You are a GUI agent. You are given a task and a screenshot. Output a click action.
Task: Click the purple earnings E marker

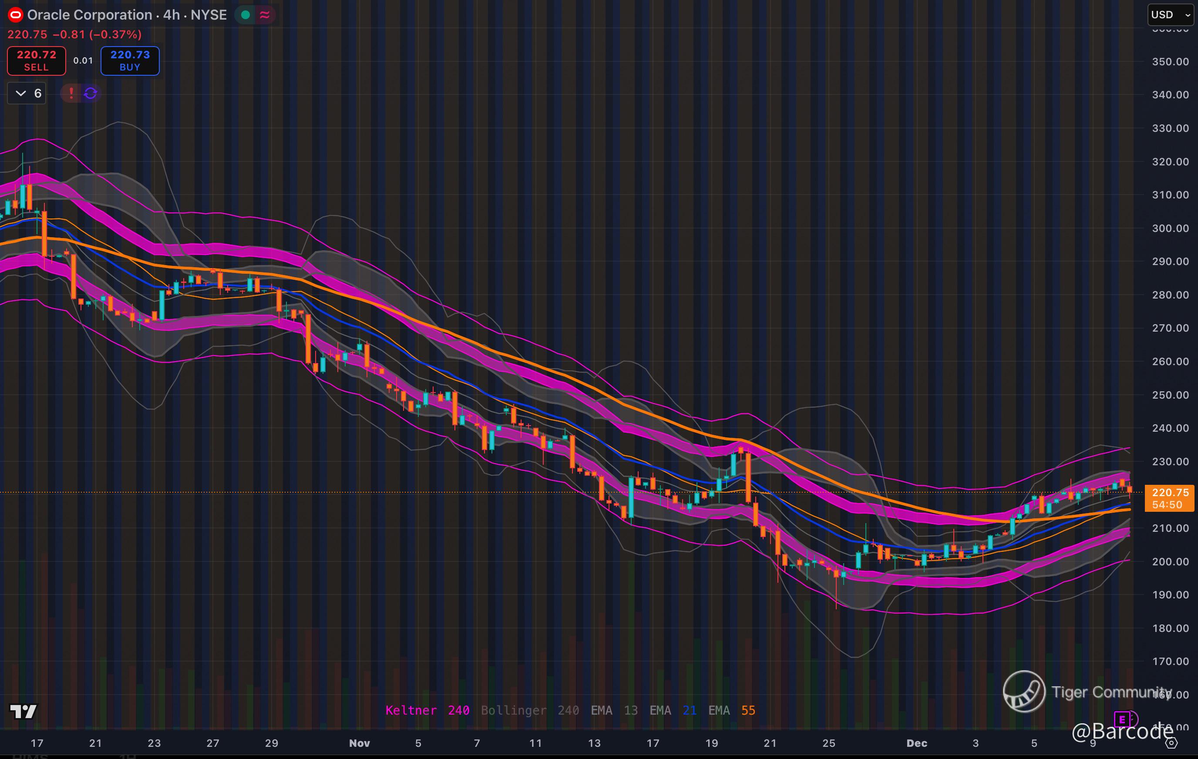1122,719
